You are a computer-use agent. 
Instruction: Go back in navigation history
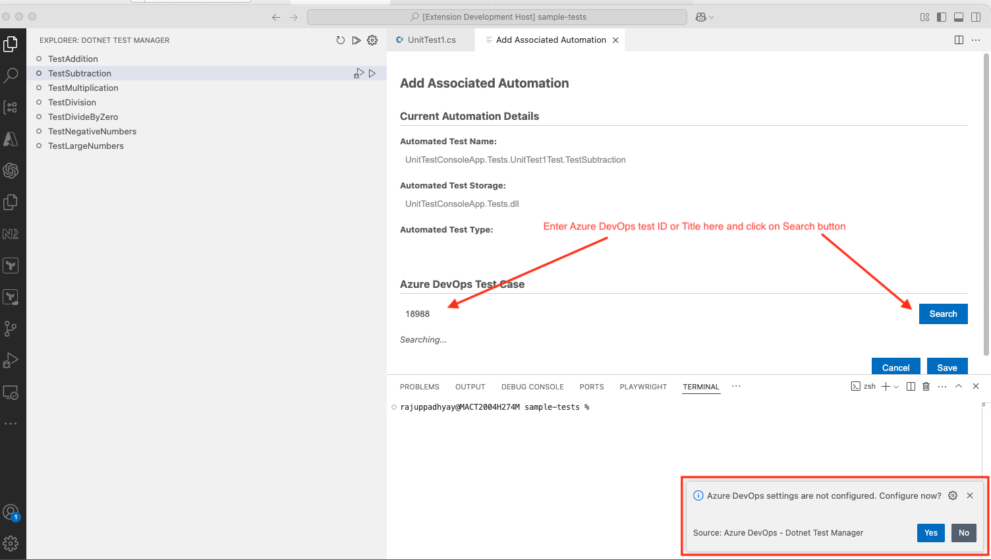click(x=276, y=17)
